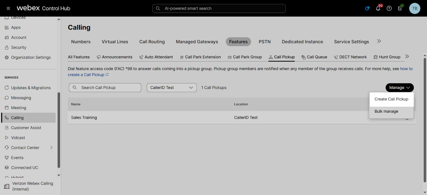The image size is (427, 195).
Task: Open the tasks list icon in header
Action: pyautogui.click(x=400, y=9)
